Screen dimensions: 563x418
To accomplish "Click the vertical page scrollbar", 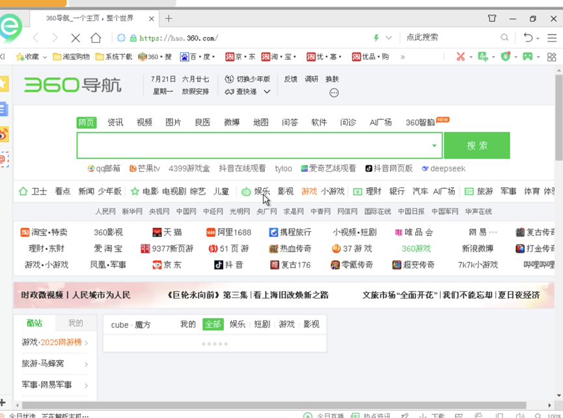I will click(558, 117).
